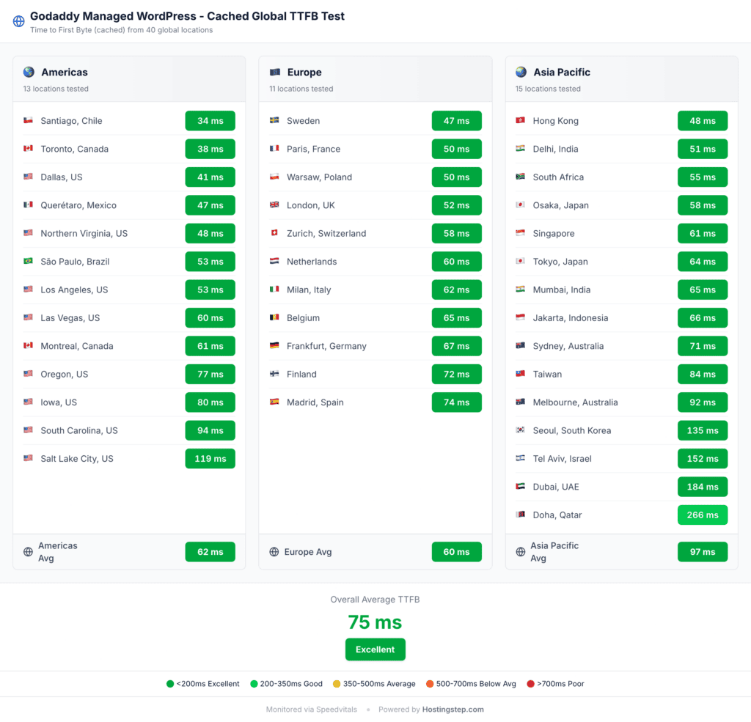751x722 pixels.
Task: Click the UAE flag beside Dubai
Action: [521, 486]
